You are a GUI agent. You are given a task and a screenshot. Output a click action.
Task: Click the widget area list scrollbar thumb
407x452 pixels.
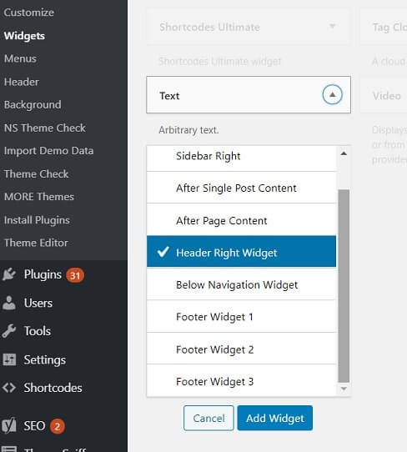point(344,285)
